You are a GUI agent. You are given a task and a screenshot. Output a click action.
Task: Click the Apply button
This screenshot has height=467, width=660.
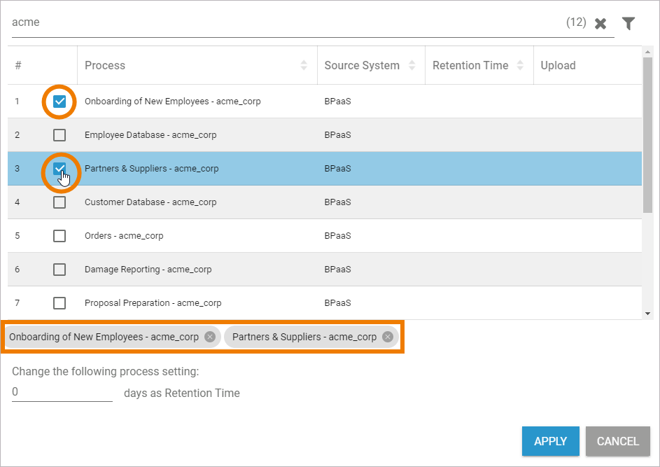click(550, 441)
